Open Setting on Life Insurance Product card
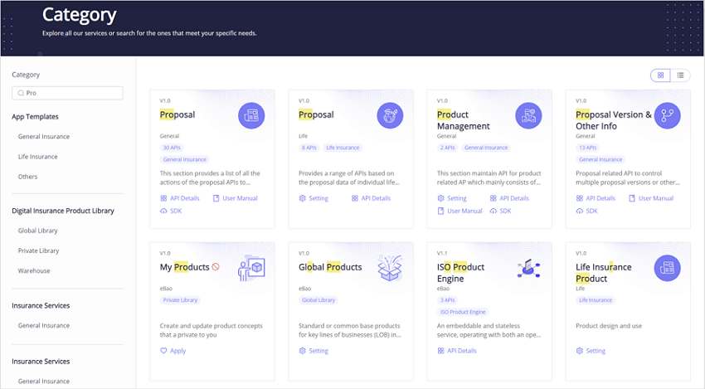The image size is (705, 389). tap(591, 351)
